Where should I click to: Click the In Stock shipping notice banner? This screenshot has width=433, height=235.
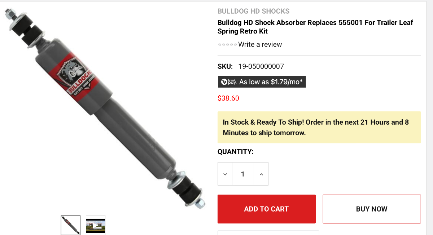pos(319,127)
